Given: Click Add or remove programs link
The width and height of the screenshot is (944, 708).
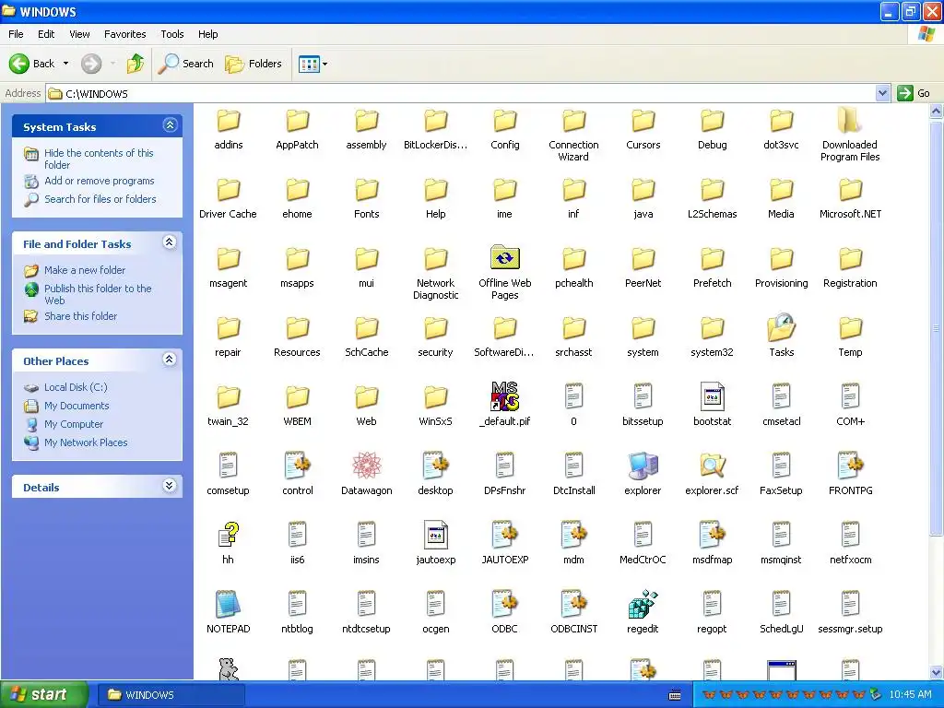Looking at the screenshot, I should tap(100, 181).
